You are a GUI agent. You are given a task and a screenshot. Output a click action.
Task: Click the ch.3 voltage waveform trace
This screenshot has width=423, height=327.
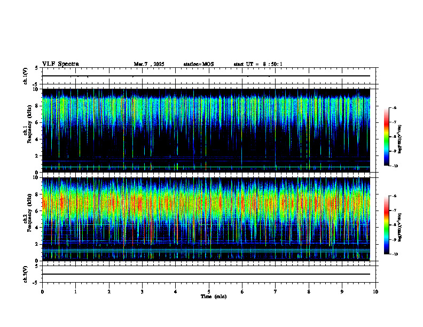206,274
